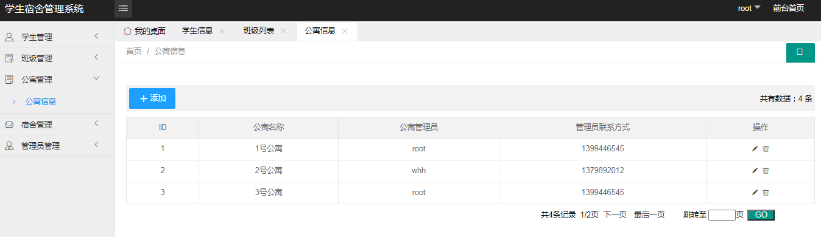Click the green refresh button at top right
Viewport: 821px width, 237px height.
800,53
